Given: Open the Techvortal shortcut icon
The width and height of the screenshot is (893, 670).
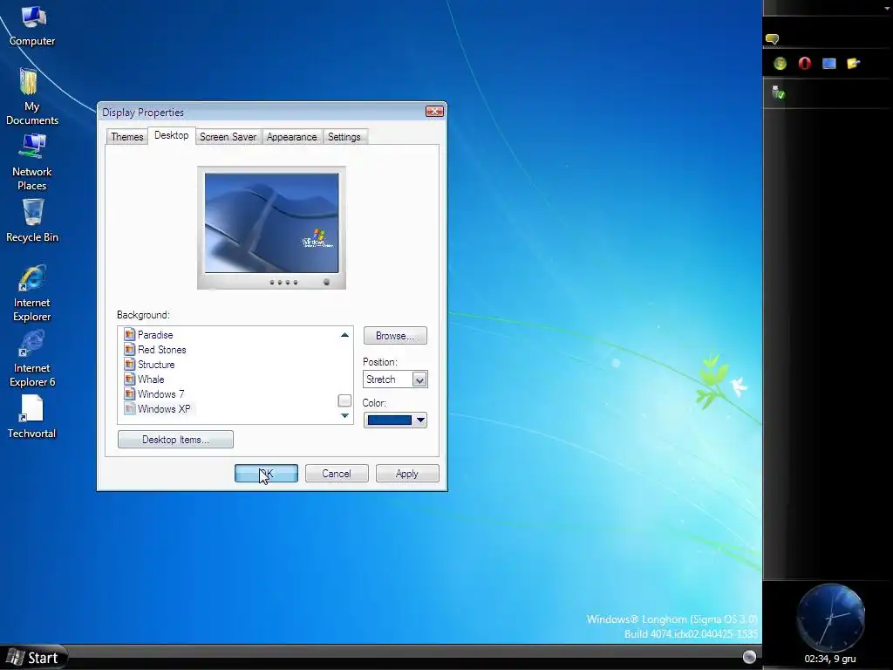Looking at the screenshot, I should (32, 416).
